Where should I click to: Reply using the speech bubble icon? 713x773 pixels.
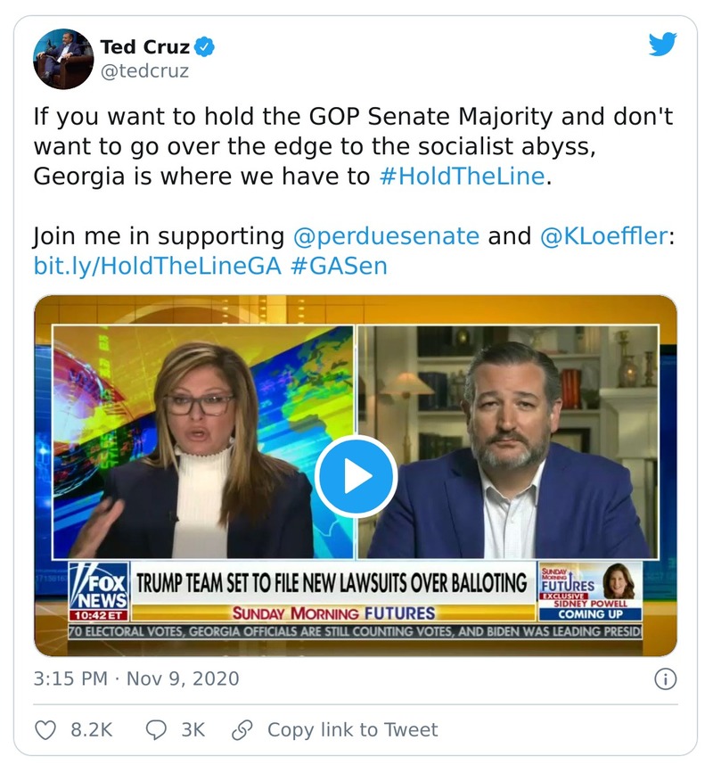pos(156,730)
